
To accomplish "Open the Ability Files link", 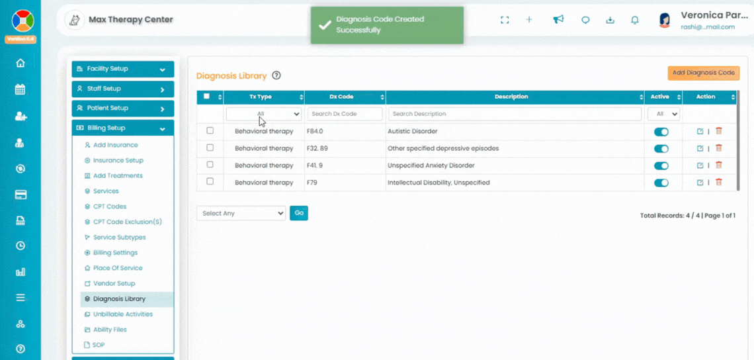I will pos(110,330).
